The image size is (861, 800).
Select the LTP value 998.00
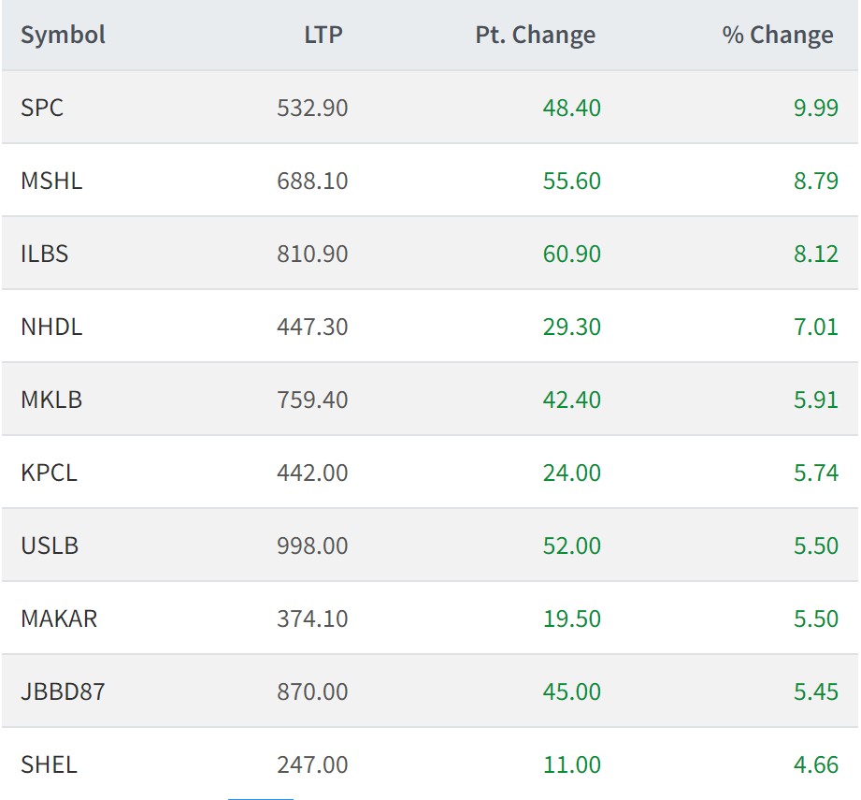click(312, 545)
